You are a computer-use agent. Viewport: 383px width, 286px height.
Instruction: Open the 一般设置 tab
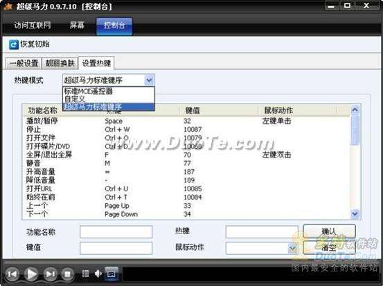(x=24, y=64)
